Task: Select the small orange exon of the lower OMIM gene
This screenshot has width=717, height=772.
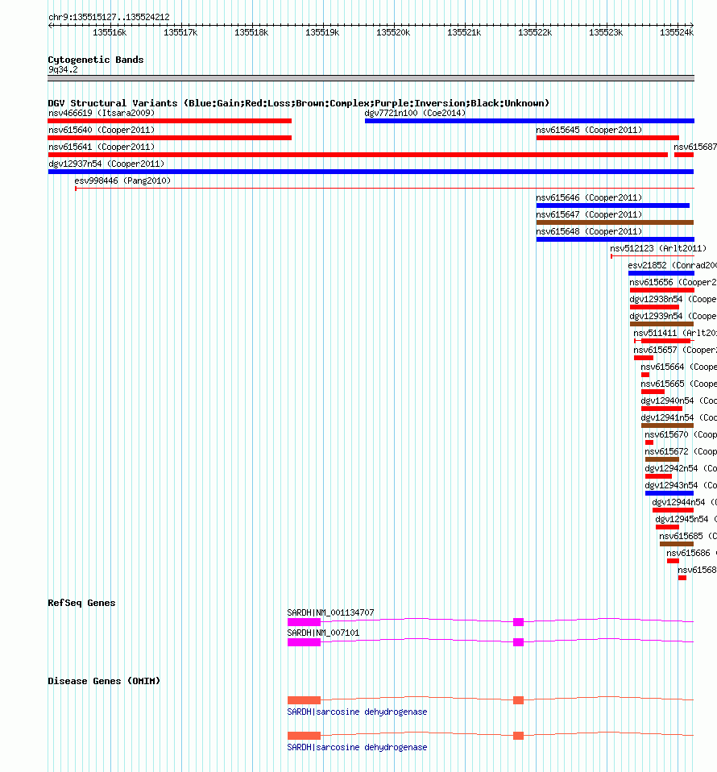Action: [x=518, y=736]
